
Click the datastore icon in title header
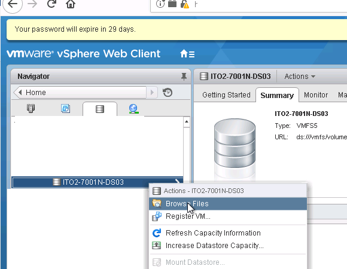click(x=204, y=77)
